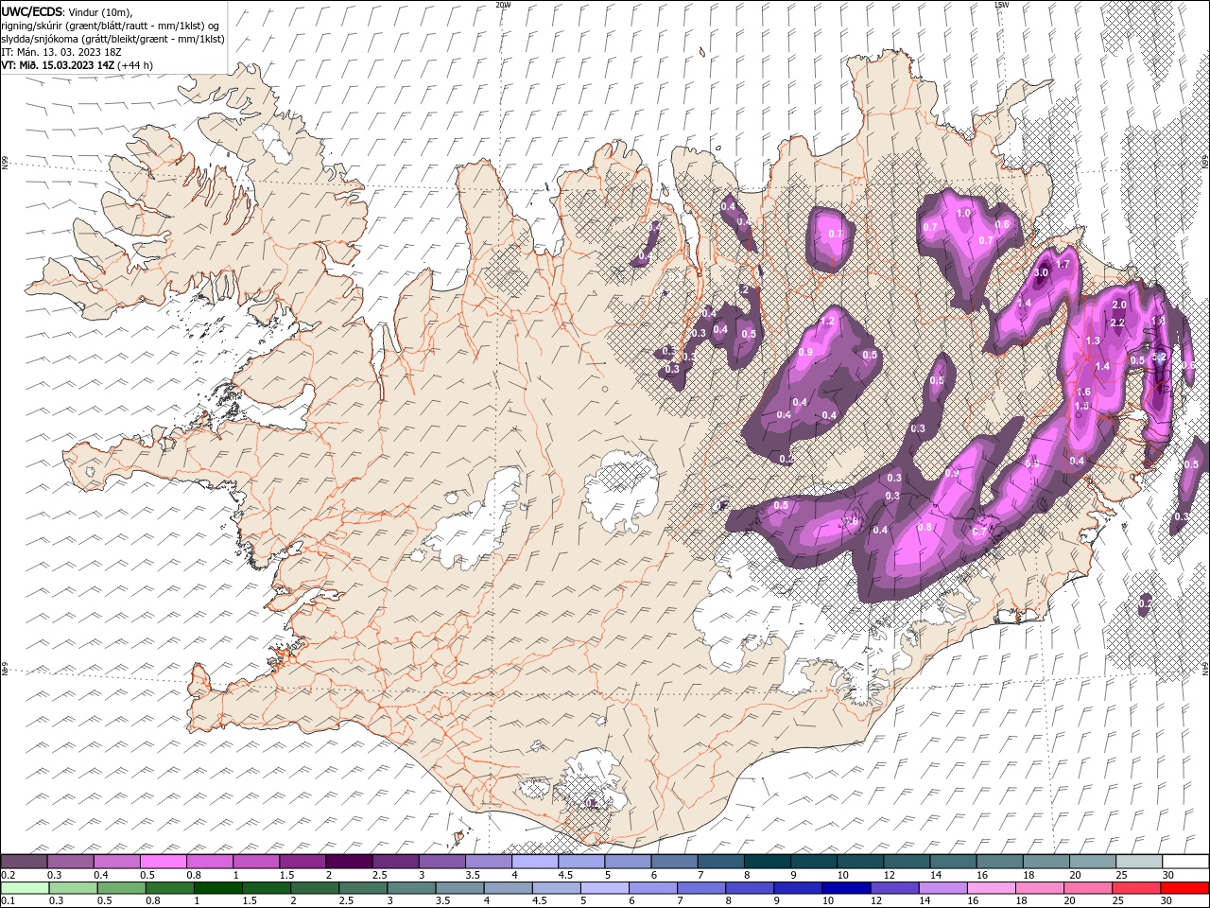Click the bottom-row swatch between 0.5 and 0.8
This screenshot has width=1210, height=908.
tap(122, 888)
